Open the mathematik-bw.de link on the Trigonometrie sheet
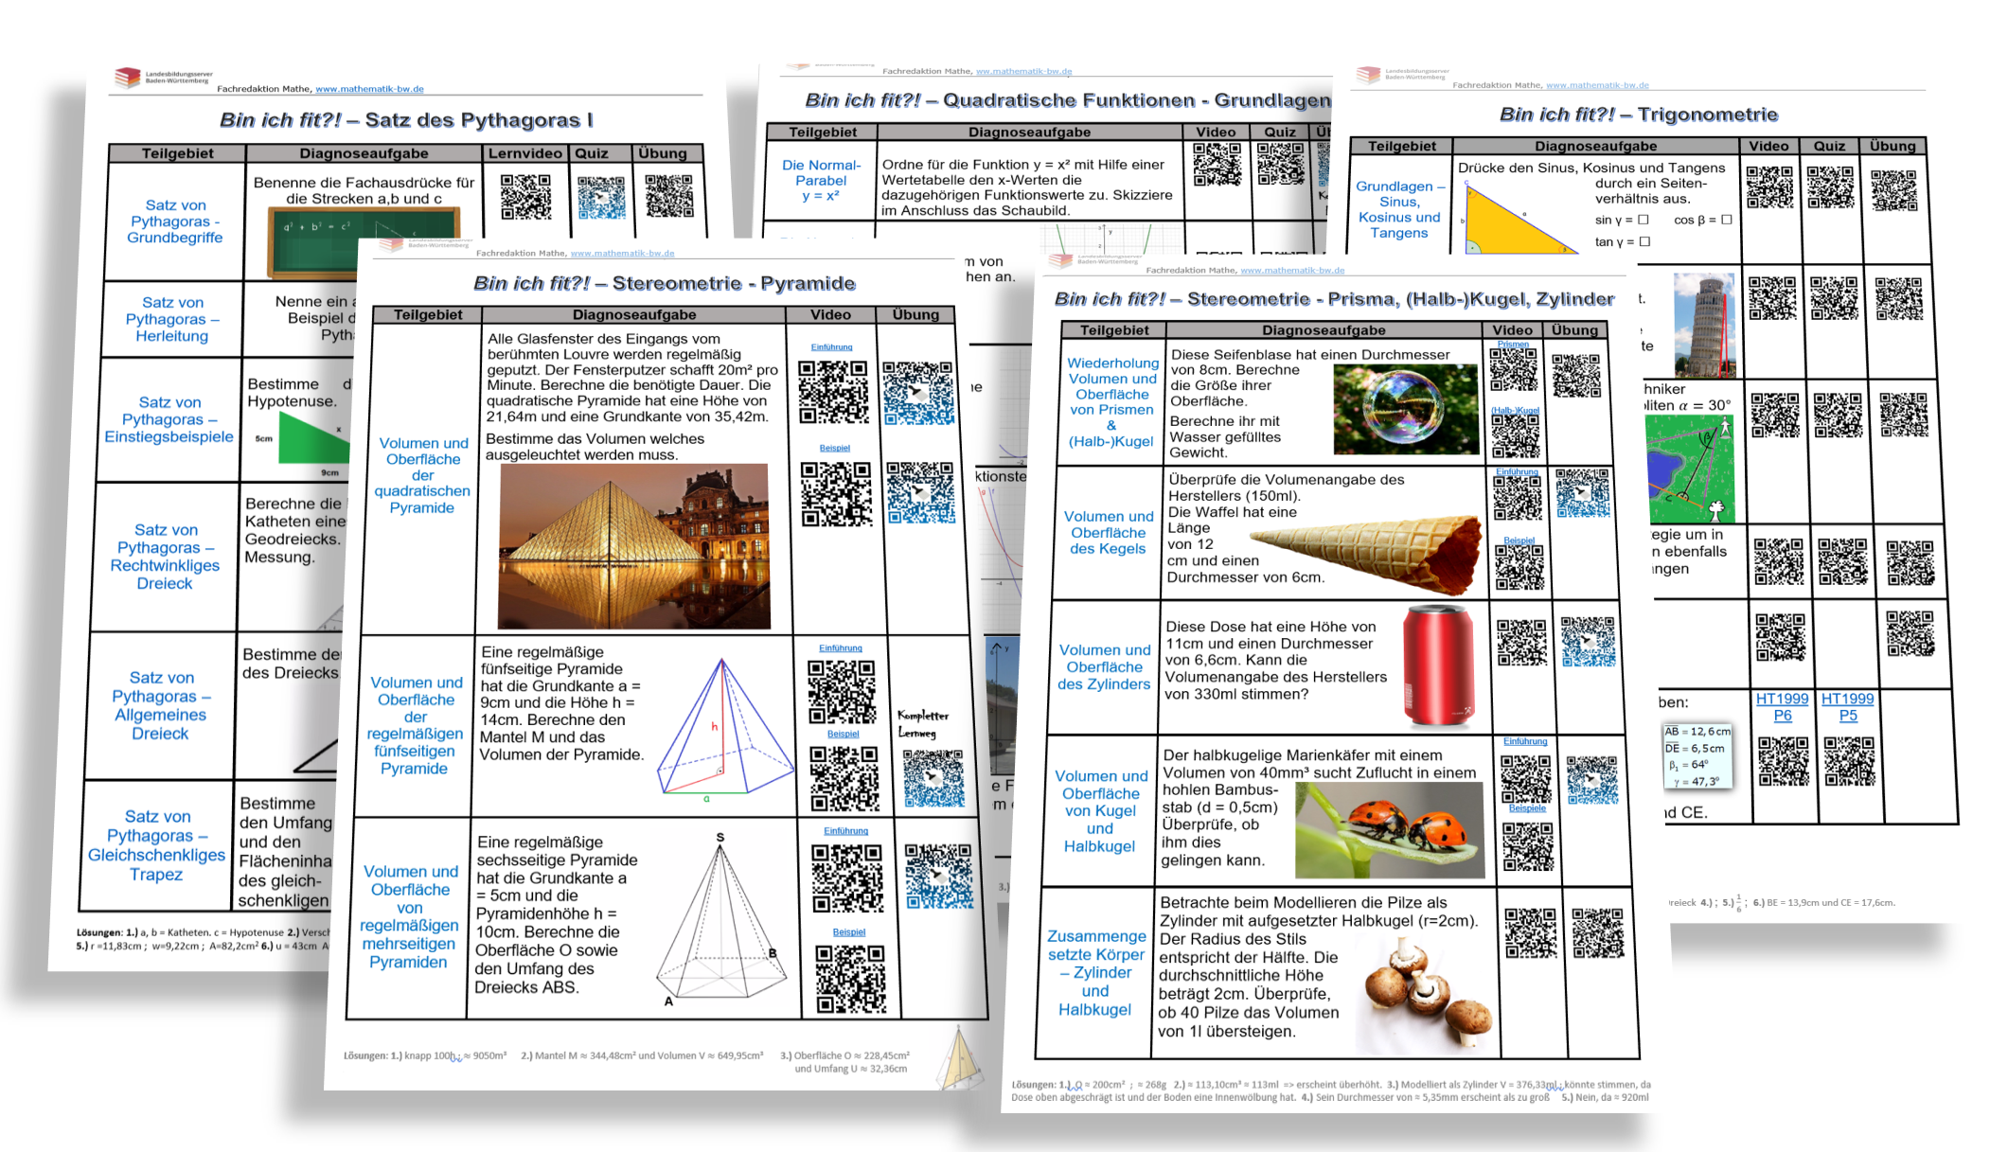2008x1152 pixels. pos(1597,85)
